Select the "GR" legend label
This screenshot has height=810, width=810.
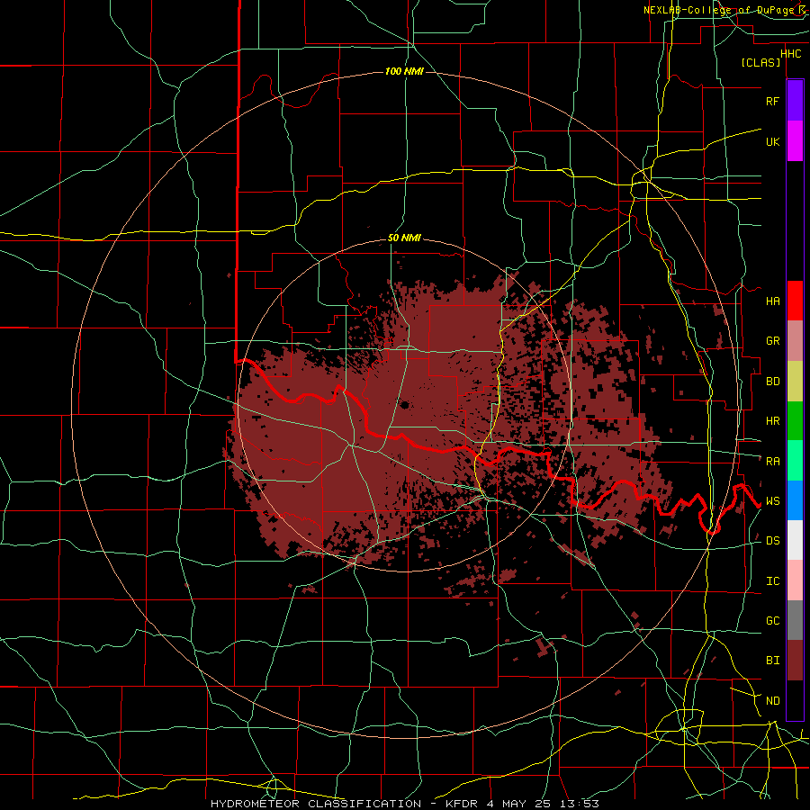pos(772,341)
